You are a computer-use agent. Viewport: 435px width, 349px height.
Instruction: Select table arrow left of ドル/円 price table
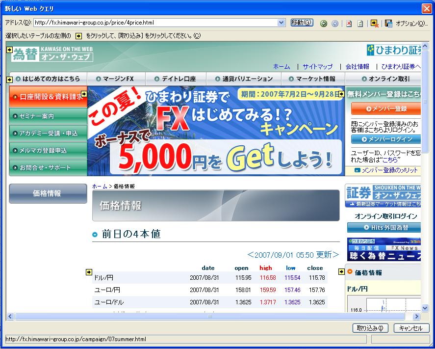89,272
